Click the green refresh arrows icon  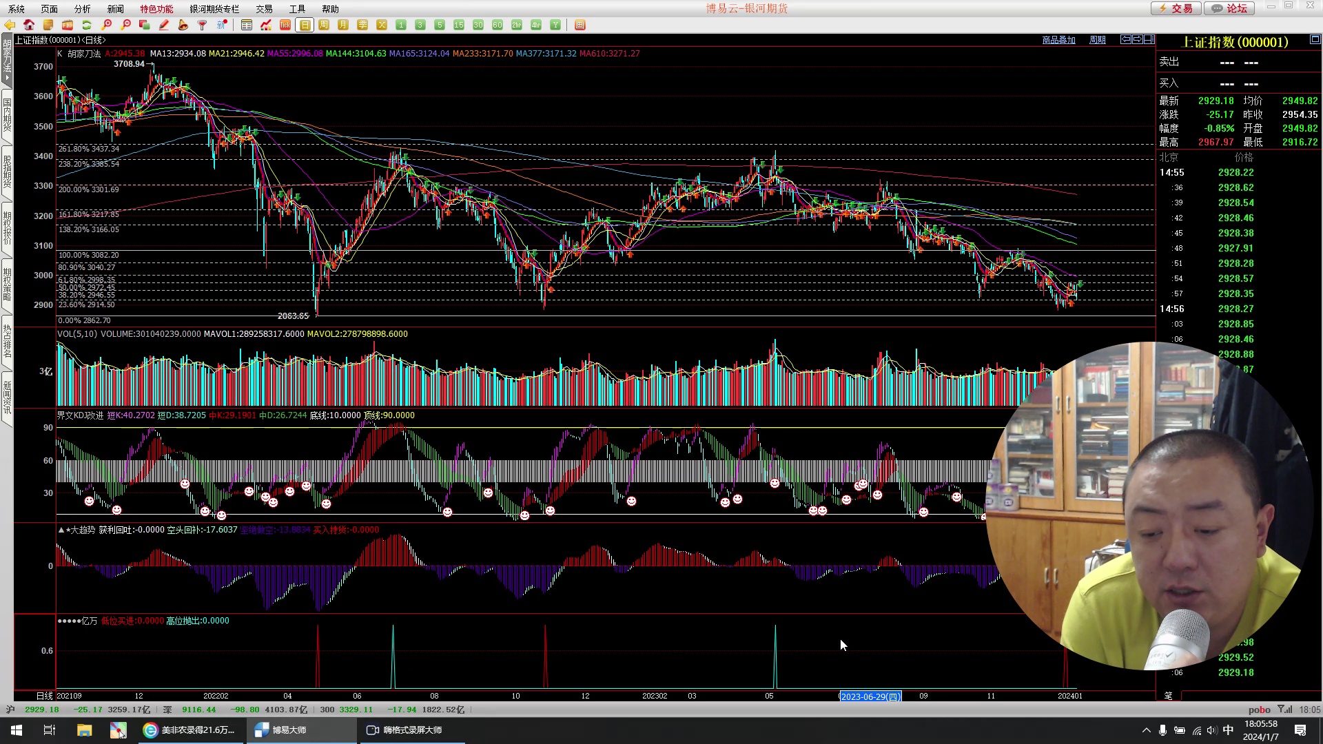pyautogui.click(x=87, y=25)
